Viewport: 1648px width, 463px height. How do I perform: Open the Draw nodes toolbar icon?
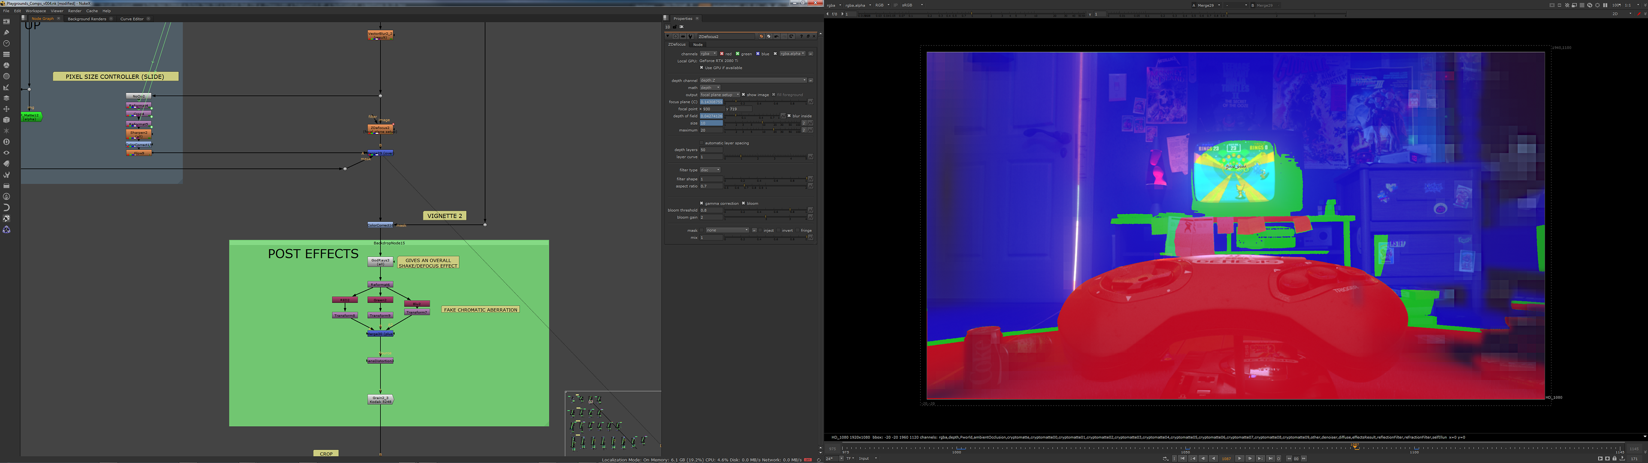[x=6, y=32]
